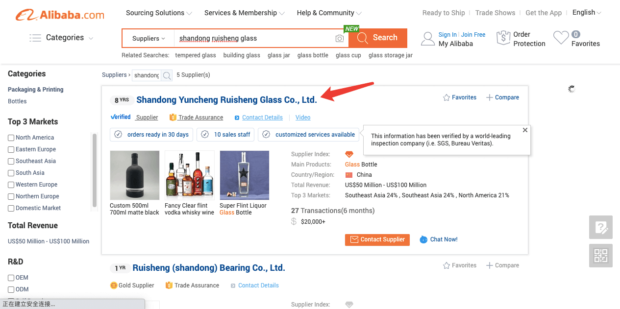Open the Help & Community menu
This screenshot has height=309, width=620.
[x=329, y=13]
